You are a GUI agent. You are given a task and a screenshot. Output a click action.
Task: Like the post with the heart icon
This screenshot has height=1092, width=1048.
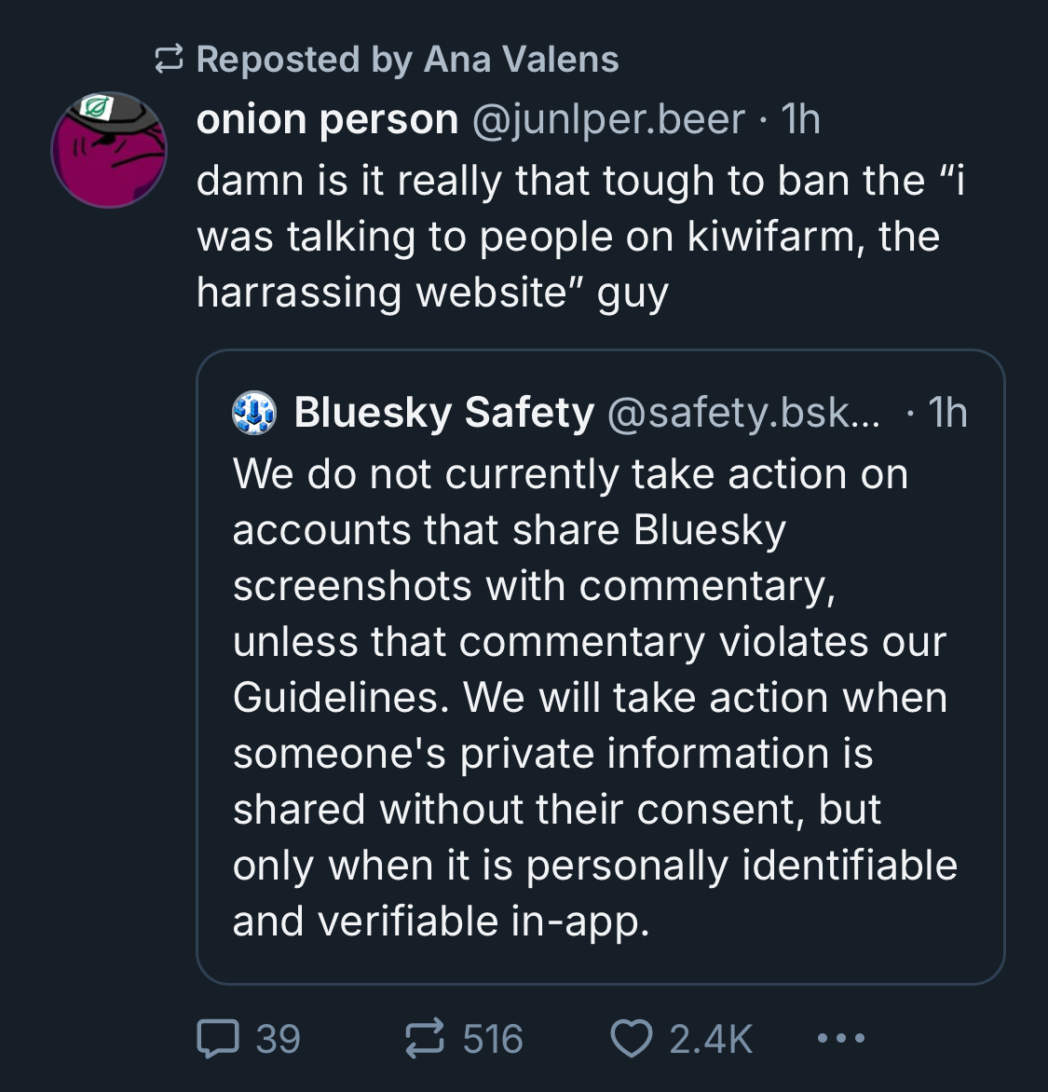[x=631, y=1039]
